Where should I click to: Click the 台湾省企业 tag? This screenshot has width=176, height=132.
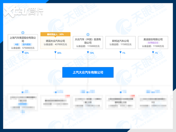pyautogui.click(x=153, y=43)
